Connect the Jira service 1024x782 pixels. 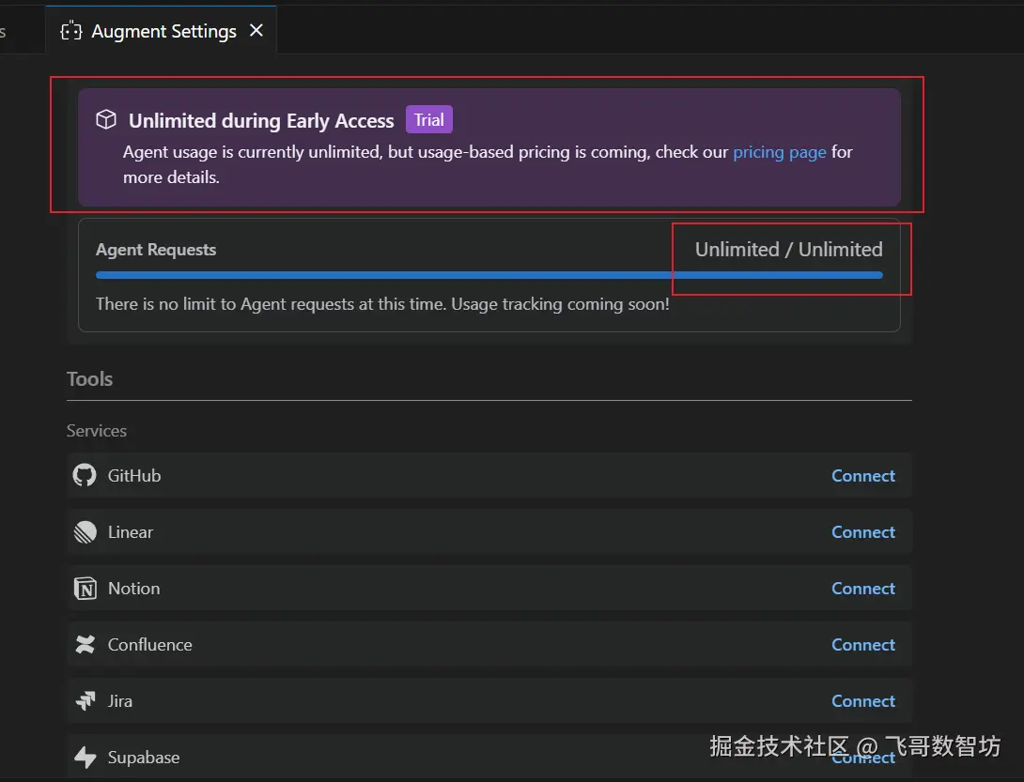point(862,700)
